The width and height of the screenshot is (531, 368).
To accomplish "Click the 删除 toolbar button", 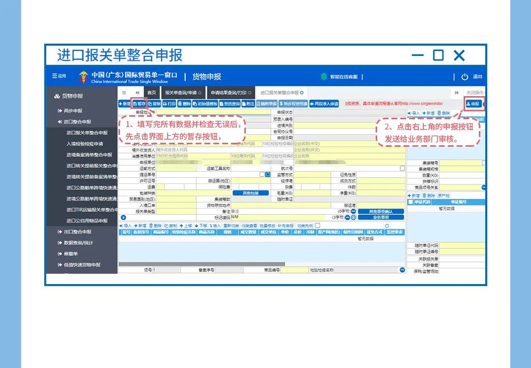I will (x=184, y=104).
